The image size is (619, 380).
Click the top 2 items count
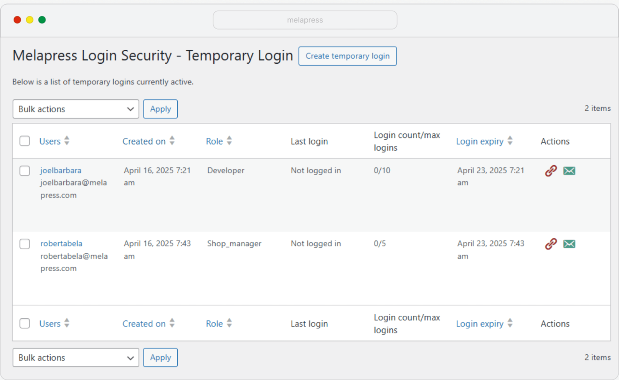coord(597,108)
